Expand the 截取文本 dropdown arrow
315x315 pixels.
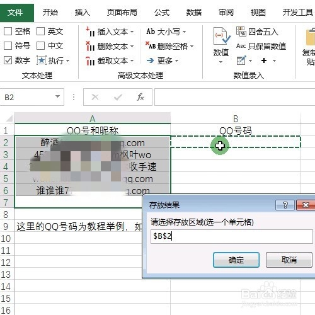[132, 61]
